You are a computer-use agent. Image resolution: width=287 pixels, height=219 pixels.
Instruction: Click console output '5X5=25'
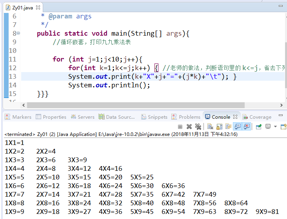(142, 177)
